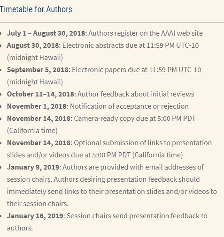Viewport: 224px width, 237px height.
Task: Click the "their session chairs." line
Action: click(x=38, y=204)
